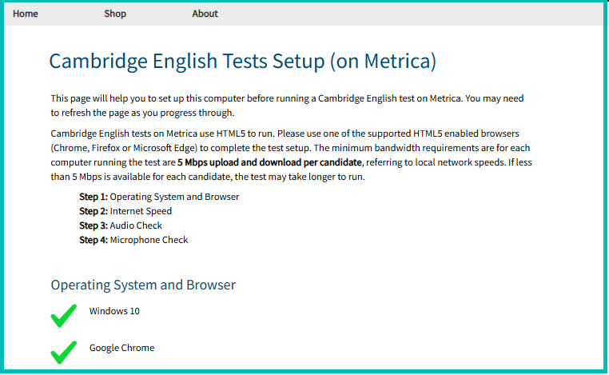
Task: Click the paragraph starting 'This page will help you'
Action: click(x=287, y=106)
